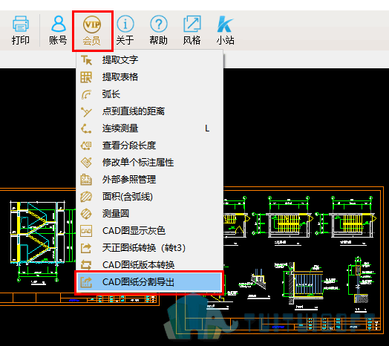The height and width of the screenshot is (346, 389).
Task: Choose 测量圆 menu entry
Action: tap(150, 214)
